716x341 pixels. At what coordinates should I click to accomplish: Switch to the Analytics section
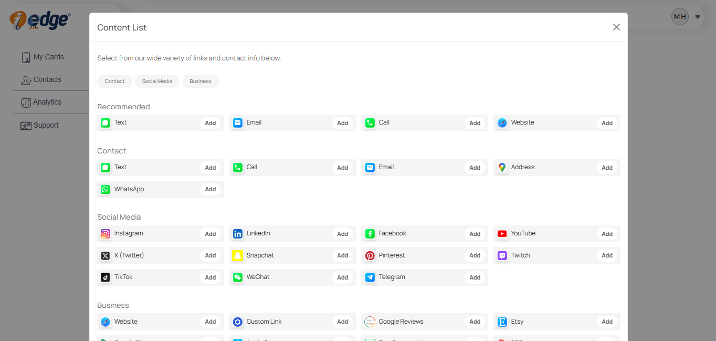coord(47,102)
